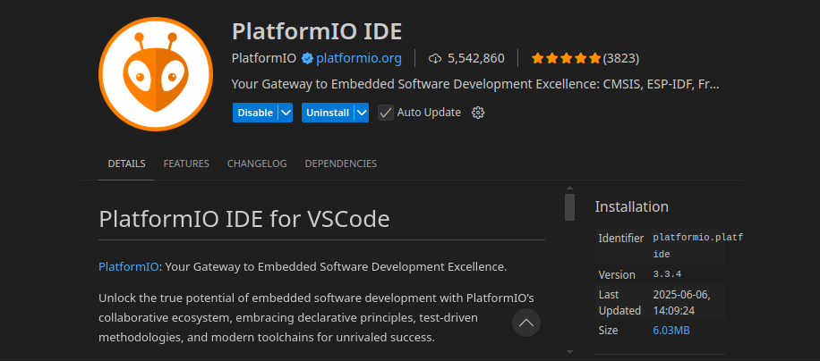Open the platformio.org publisher link

[x=359, y=58]
